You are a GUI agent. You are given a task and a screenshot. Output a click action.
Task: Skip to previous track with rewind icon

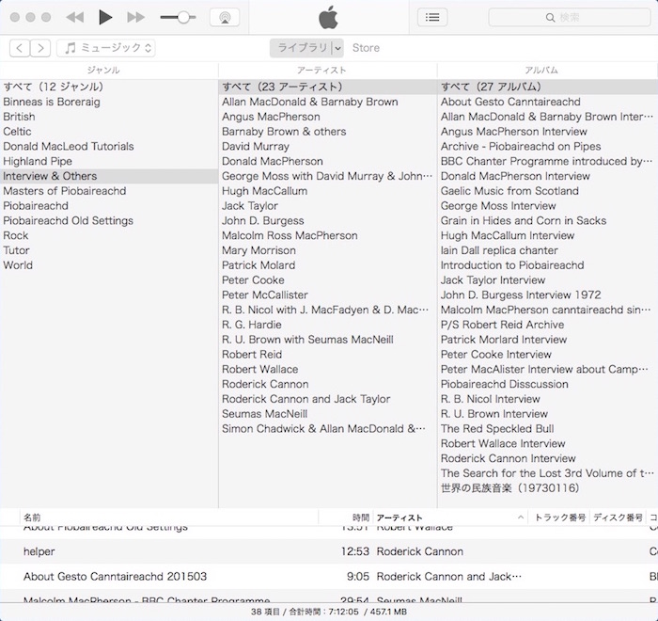click(75, 17)
